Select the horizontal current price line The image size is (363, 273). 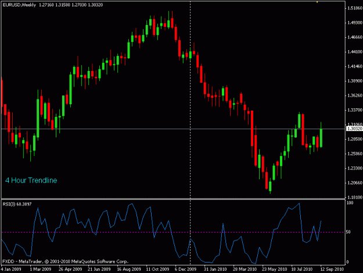point(173,129)
